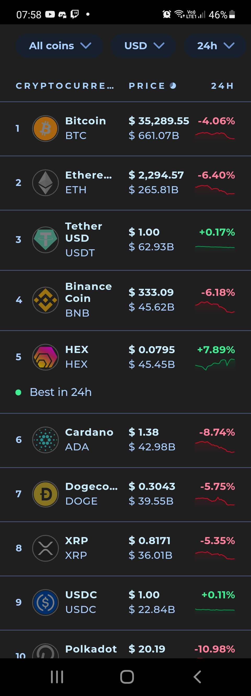Sort by the 24H column header
This screenshot has width=251, height=696.
[x=223, y=86]
